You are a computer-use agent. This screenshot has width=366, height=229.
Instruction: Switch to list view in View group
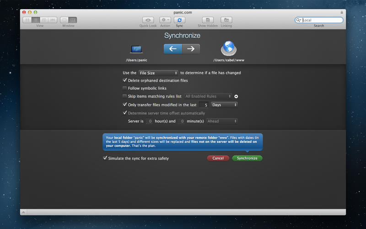(x=36, y=20)
